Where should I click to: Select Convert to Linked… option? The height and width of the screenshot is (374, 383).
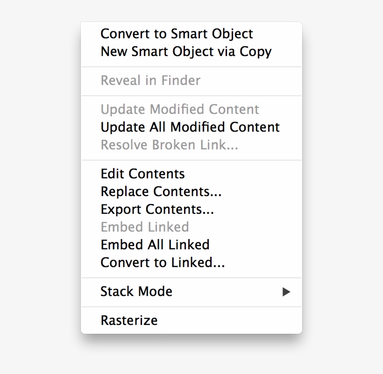point(163,263)
